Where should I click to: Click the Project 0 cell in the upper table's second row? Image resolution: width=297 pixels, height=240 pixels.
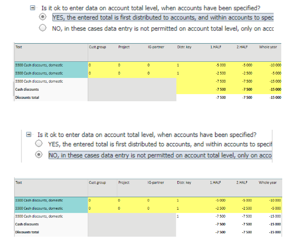[132, 73]
